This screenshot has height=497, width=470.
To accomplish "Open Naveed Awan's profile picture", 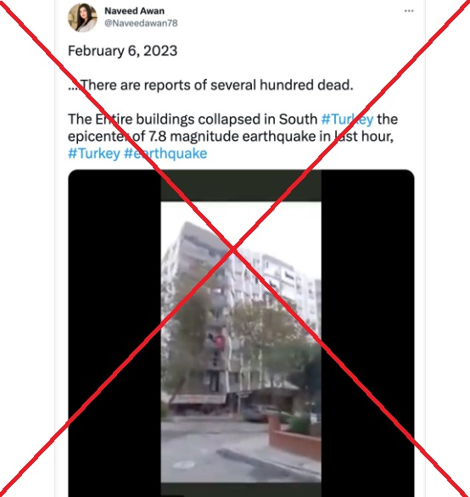I will click(82, 18).
